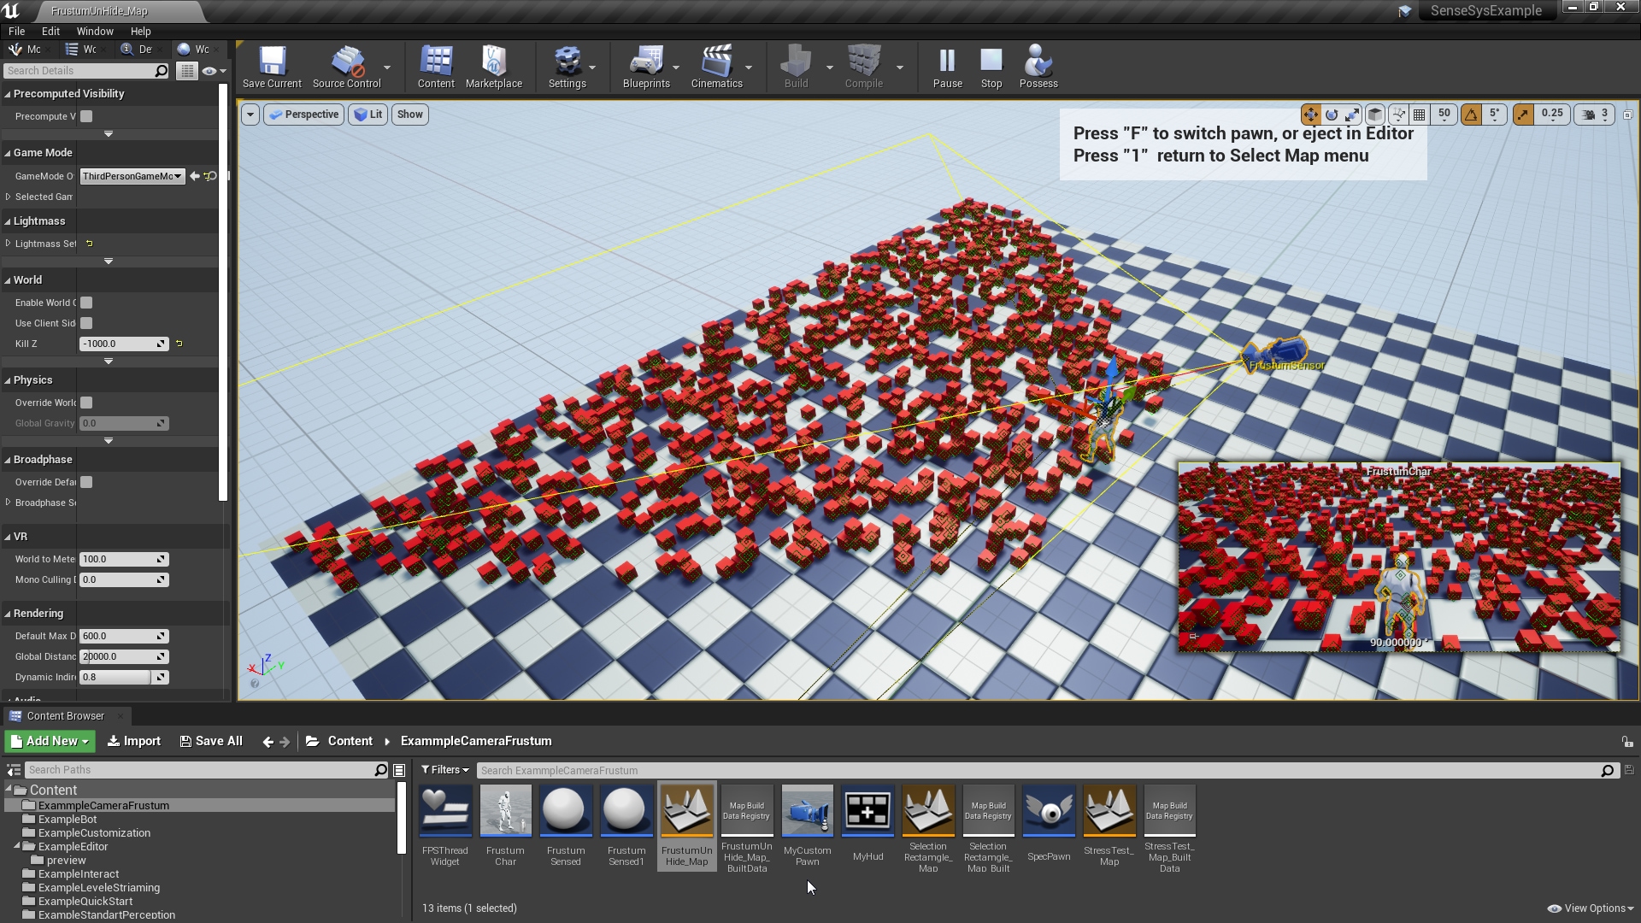
Task: Click the Dynamic Indirect slider field
Action: (x=115, y=677)
